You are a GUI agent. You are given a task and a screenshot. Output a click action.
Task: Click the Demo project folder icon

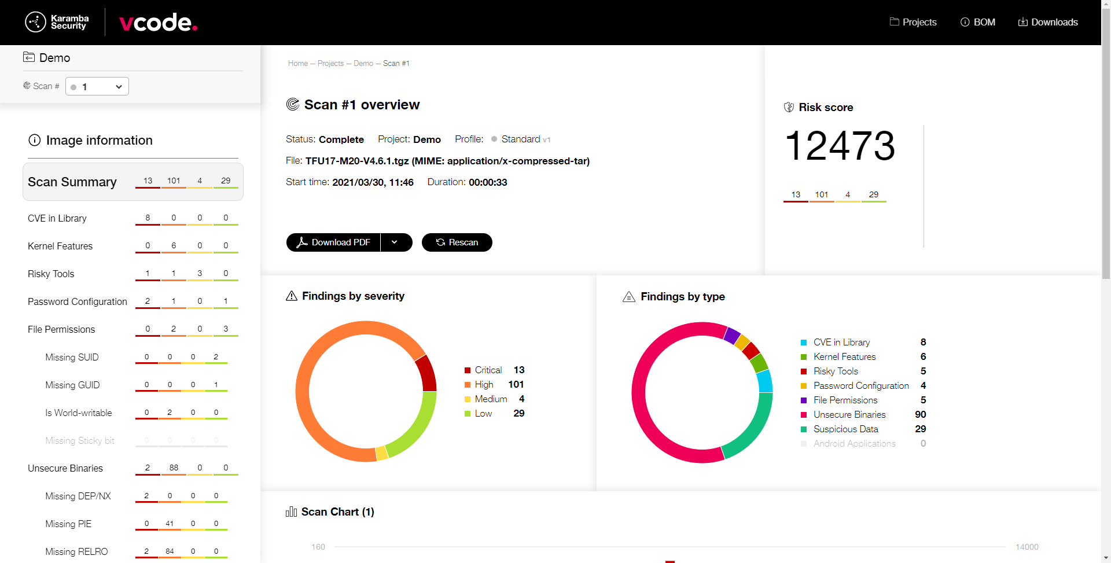click(x=28, y=57)
